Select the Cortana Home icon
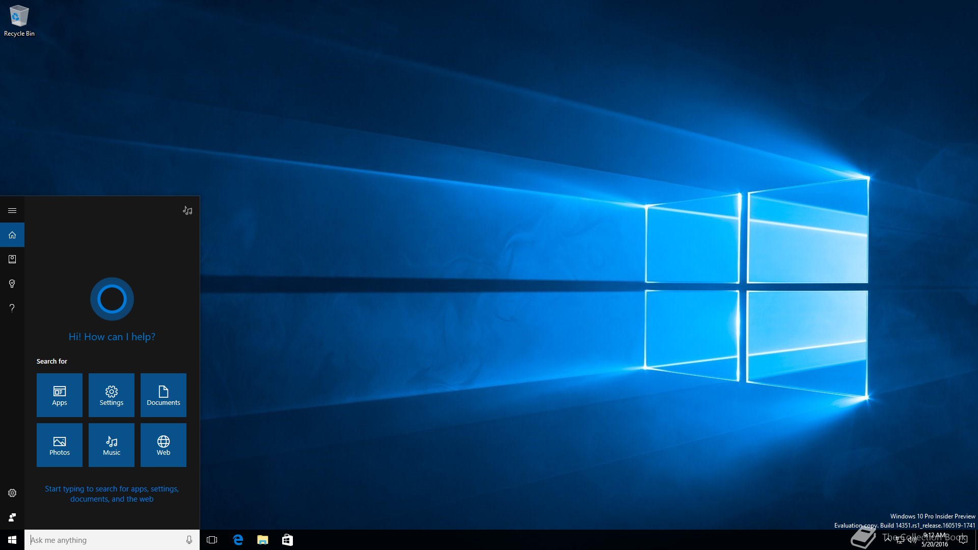This screenshot has width=978, height=550. (x=12, y=235)
